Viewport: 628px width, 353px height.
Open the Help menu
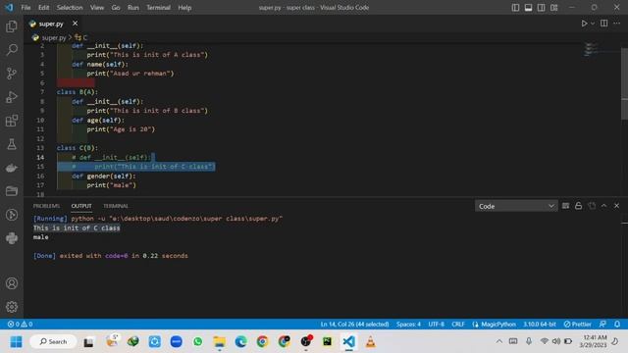click(x=184, y=8)
